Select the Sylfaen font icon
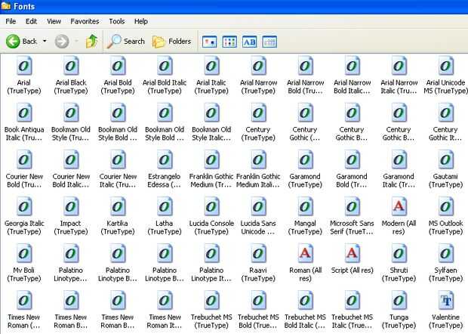468x334 pixels. click(445, 253)
